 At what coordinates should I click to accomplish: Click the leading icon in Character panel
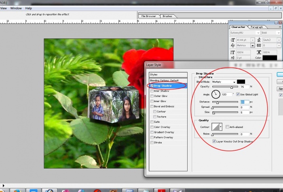(x=260, y=40)
